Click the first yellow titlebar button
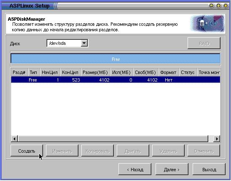Screen dimensions: 231x181 (212, 6)
